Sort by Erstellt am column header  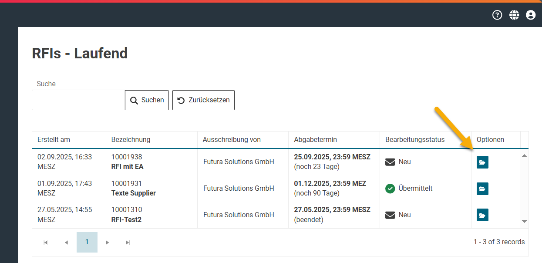54,140
